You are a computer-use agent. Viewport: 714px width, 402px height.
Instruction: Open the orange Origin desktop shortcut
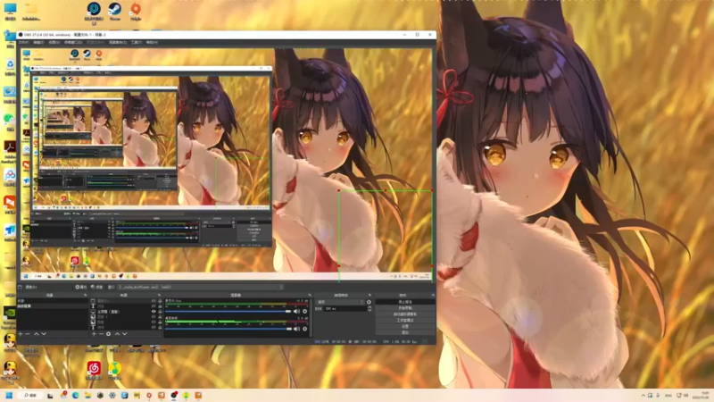click(136, 12)
